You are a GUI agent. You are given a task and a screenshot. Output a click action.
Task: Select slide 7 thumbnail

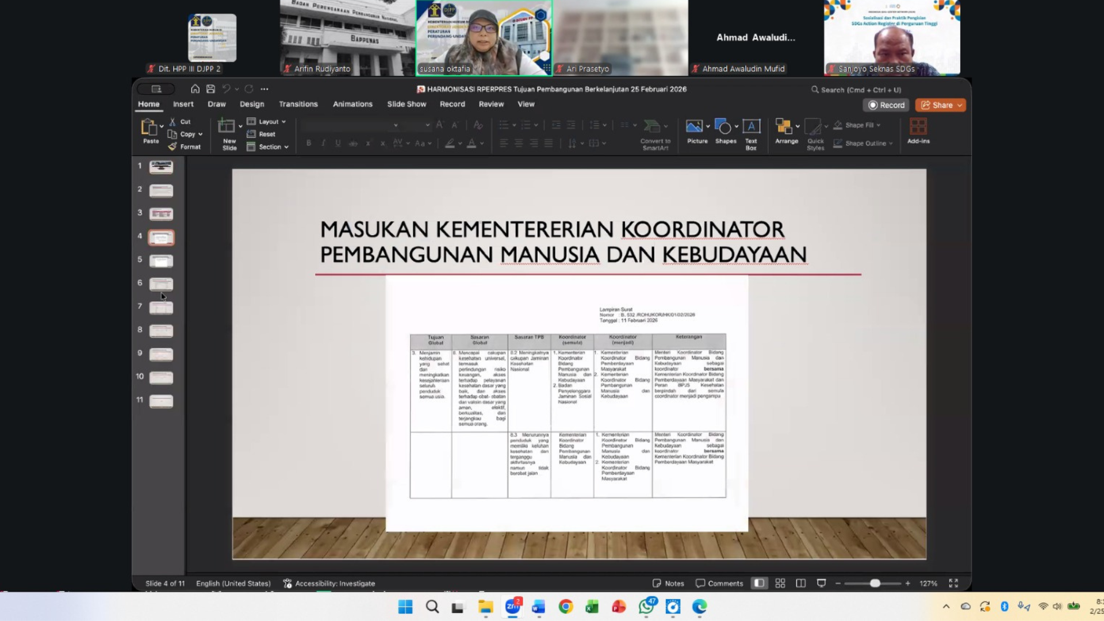point(161,308)
